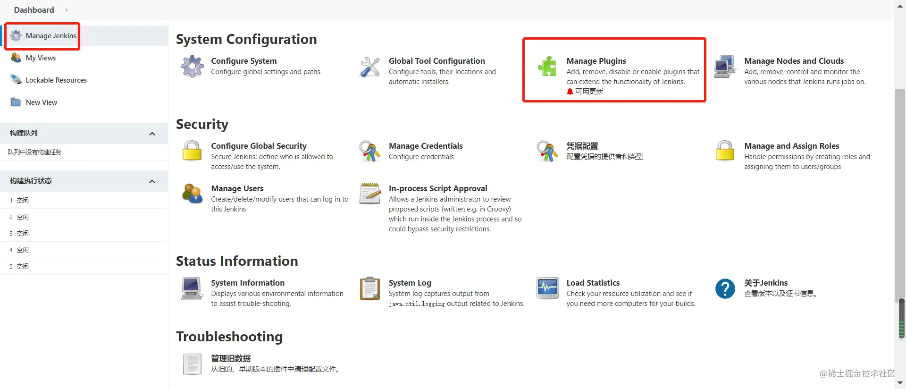Select executor row 3 空闲
The image size is (906, 389).
point(84,233)
